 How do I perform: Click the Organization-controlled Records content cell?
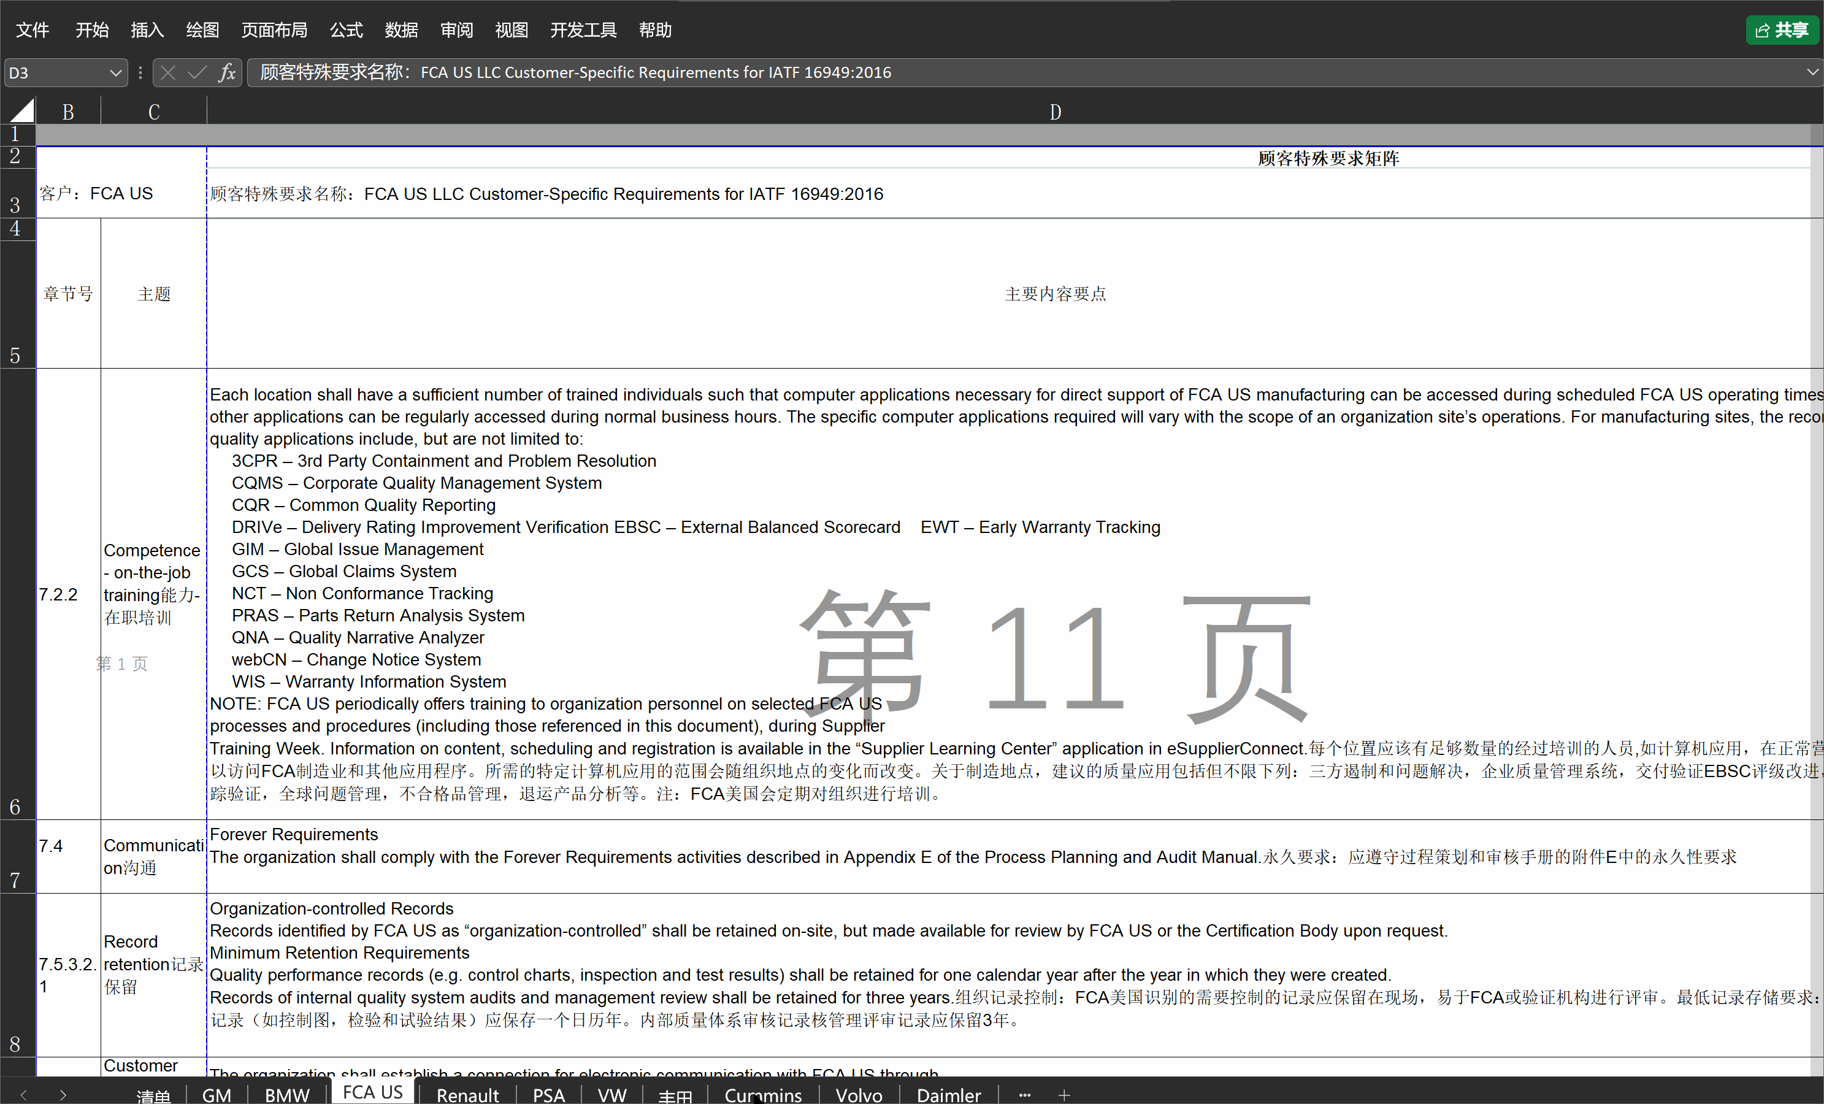pos(1014,975)
